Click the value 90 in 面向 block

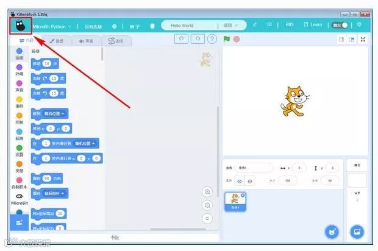(47, 179)
